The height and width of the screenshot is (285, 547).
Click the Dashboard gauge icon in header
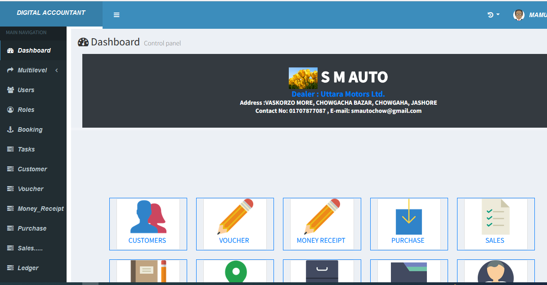click(x=83, y=42)
